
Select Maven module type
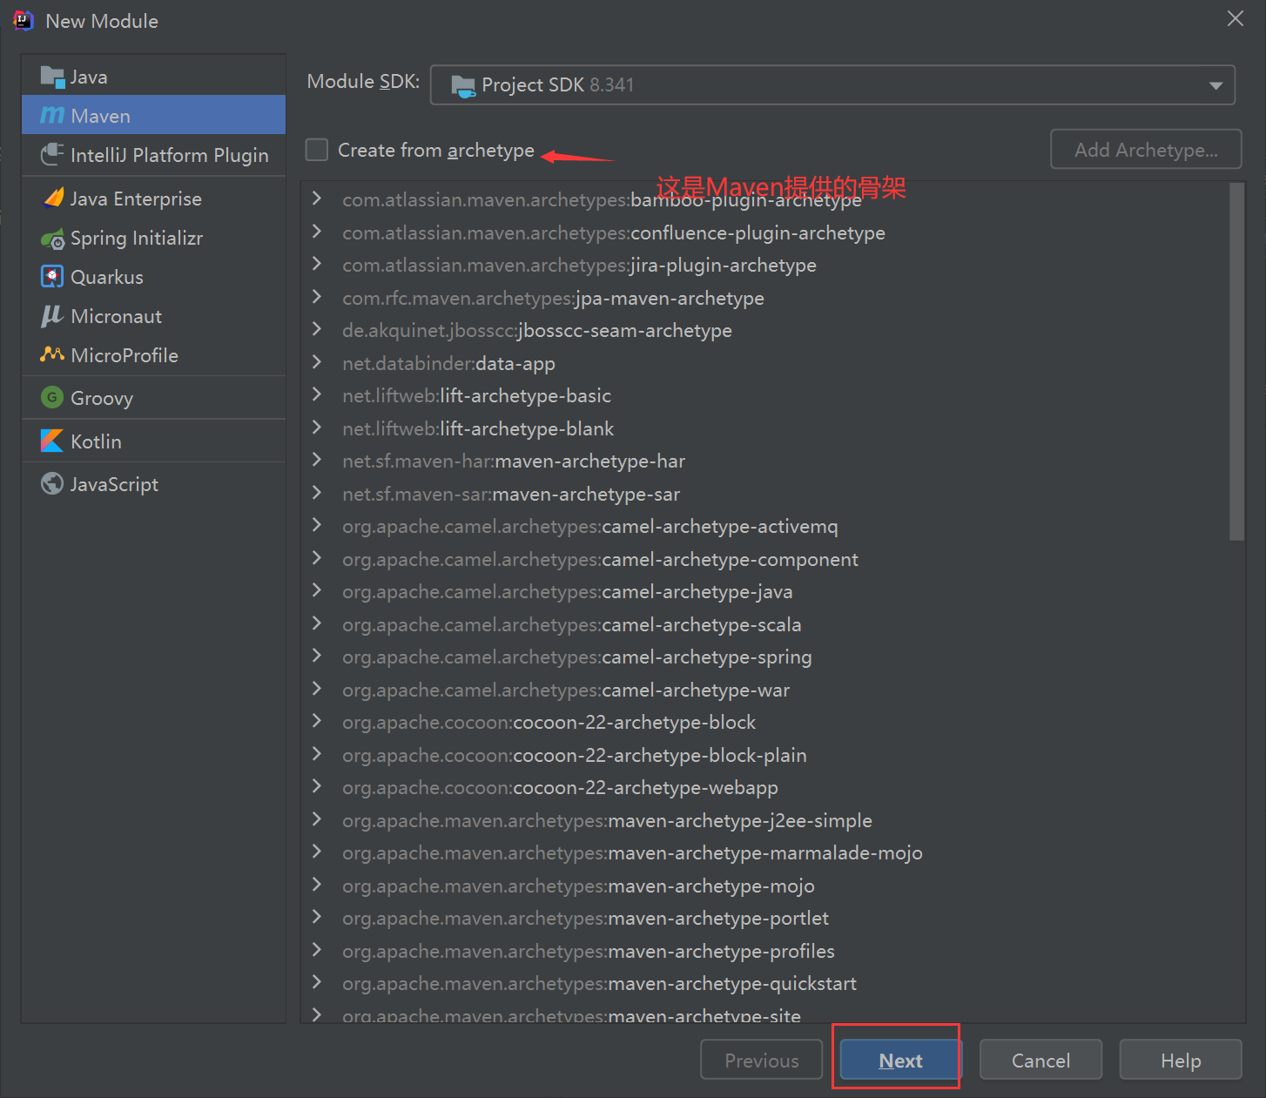click(x=153, y=116)
